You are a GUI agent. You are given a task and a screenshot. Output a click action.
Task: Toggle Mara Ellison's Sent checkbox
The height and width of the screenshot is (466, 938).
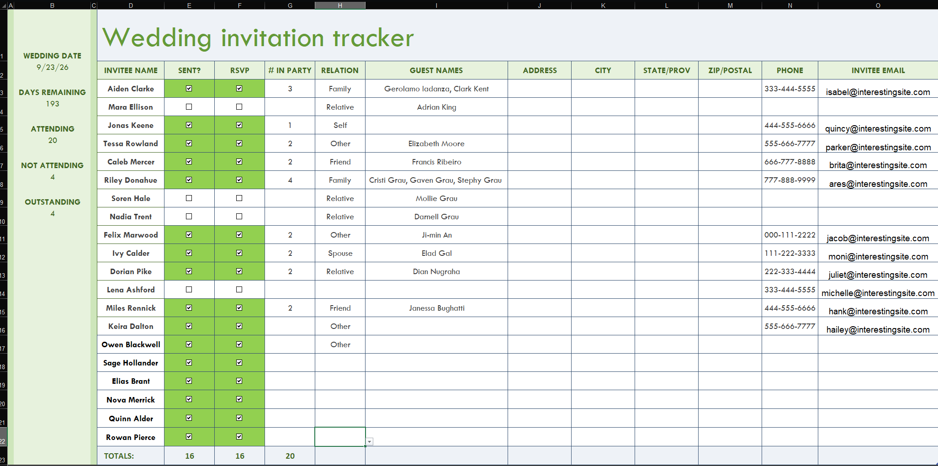[189, 107]
